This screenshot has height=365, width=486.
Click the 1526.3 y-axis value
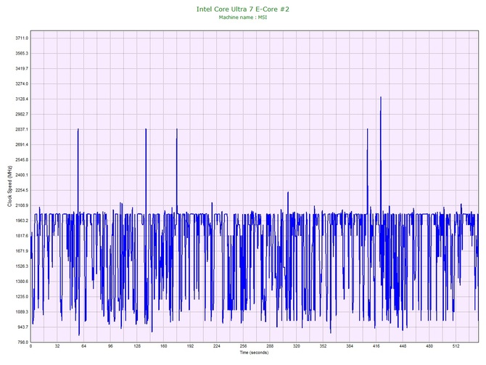click(x=22, y=266)
